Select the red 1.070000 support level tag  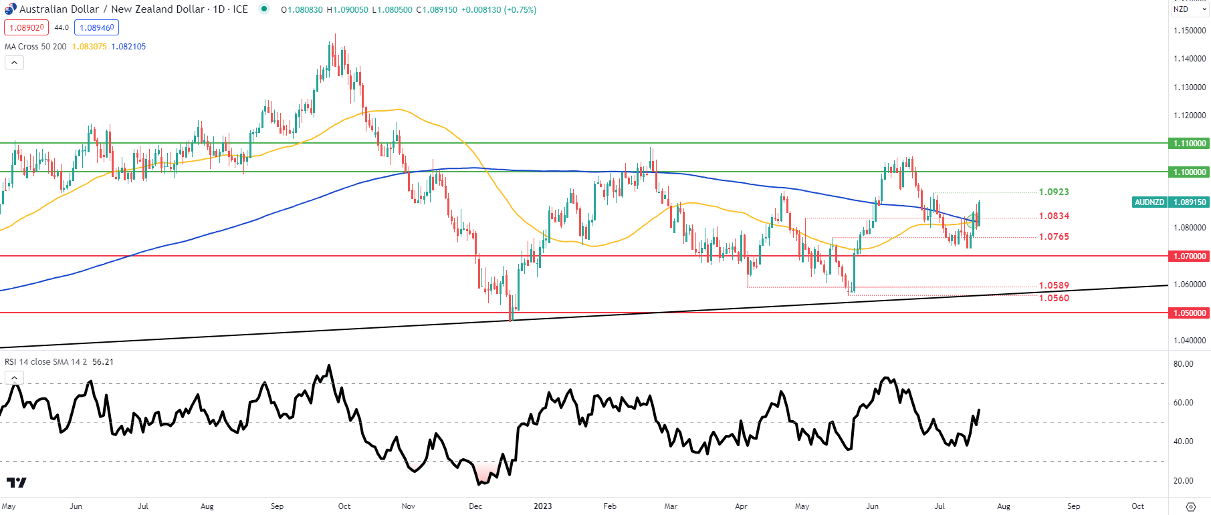coord(1189,256)
